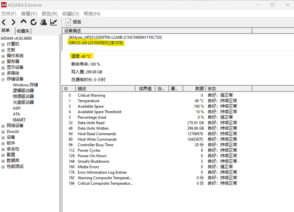This screenshot has width=294, height=212.
Task: Select the Power Cycles row
Action: point(157,150)
